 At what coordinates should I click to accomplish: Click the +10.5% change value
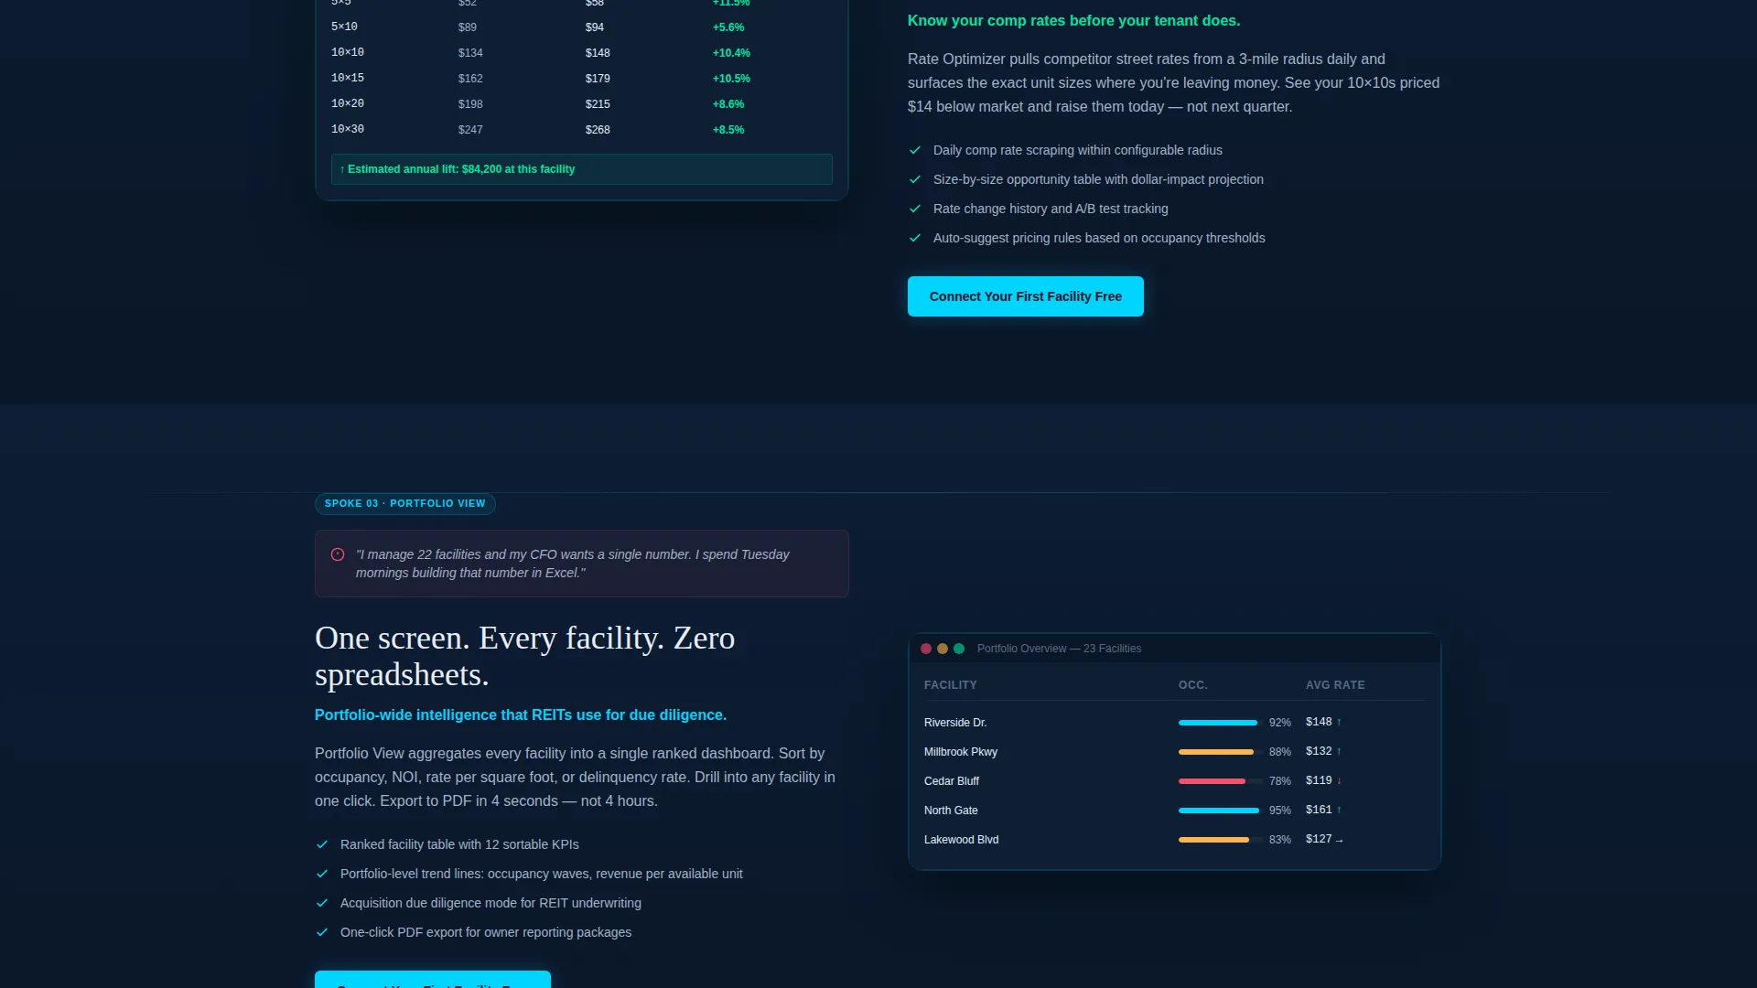[731, 79]
